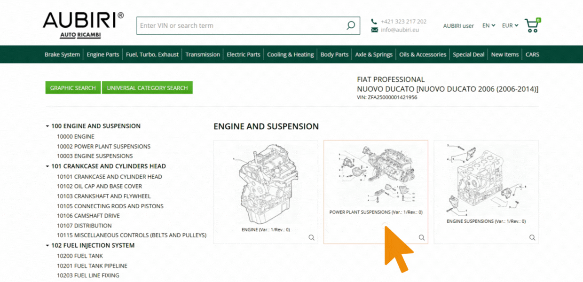Click the GRAPHIC SEARCH button
The width and height of the screenshot is (583, 282).
point(73,88)
